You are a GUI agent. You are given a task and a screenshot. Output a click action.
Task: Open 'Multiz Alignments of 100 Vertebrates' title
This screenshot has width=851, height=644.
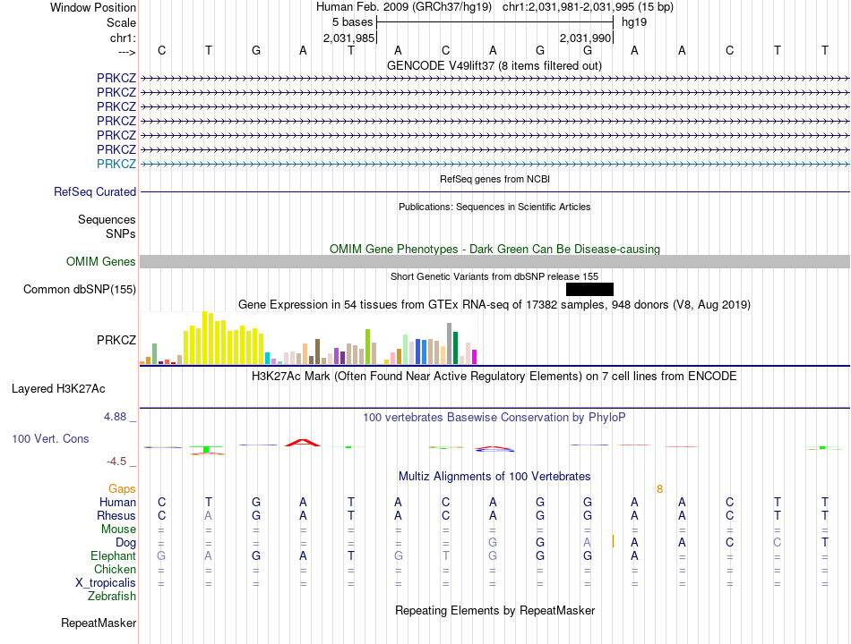(494, 477)
